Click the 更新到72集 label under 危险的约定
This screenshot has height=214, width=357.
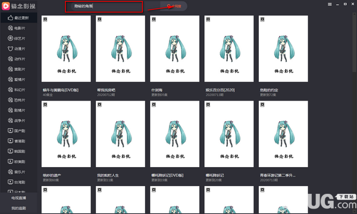268,95
